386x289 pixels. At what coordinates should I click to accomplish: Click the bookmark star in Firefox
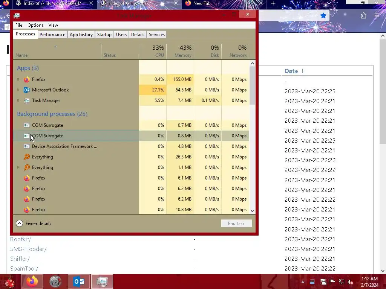coord(323,16)
